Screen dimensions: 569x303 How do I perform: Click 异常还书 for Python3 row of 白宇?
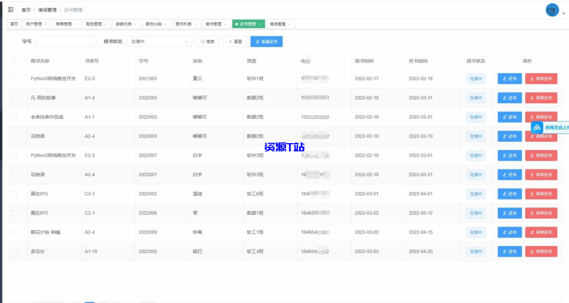coord(541,155)
